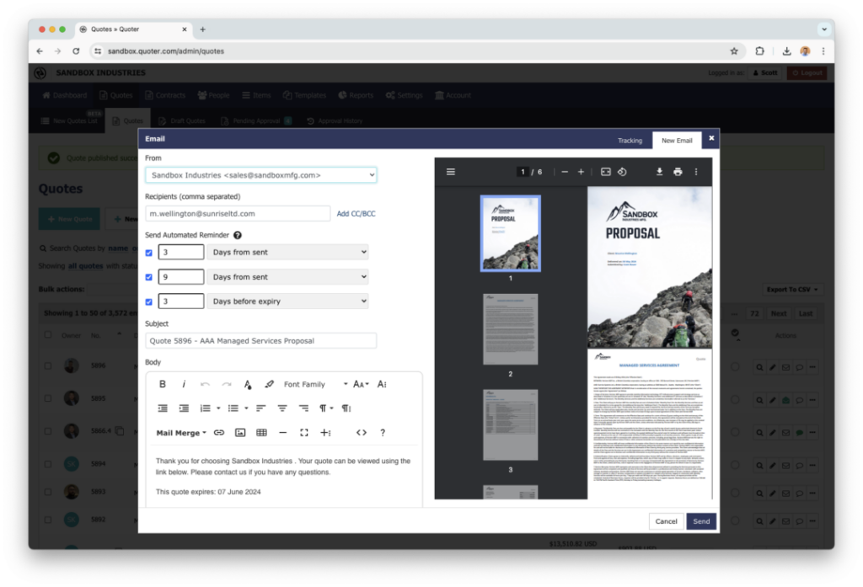Select checkbox for quote 5892 row

[48, 520]
